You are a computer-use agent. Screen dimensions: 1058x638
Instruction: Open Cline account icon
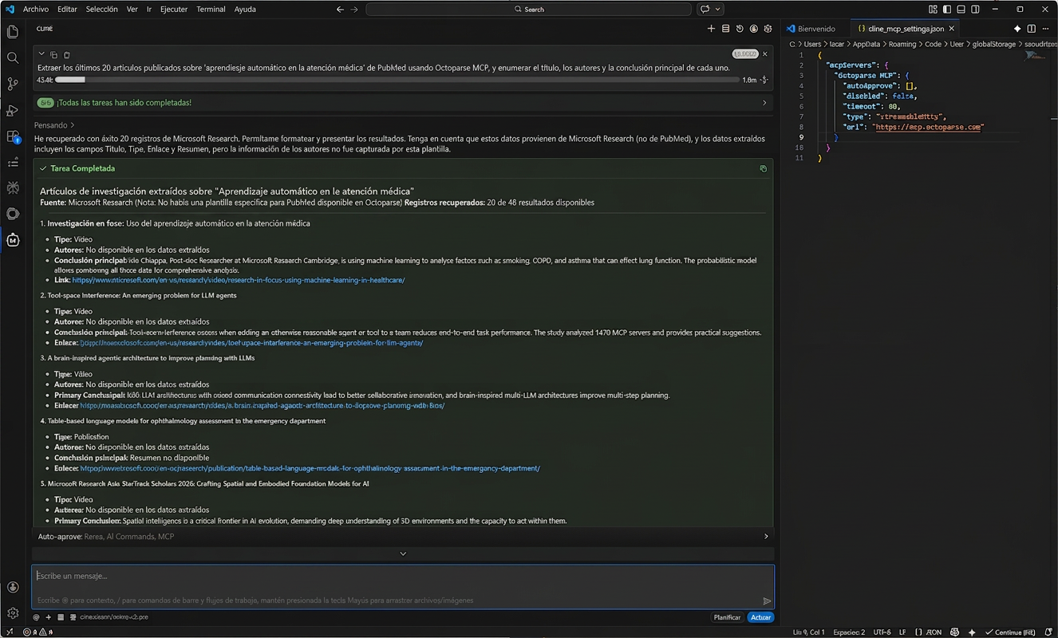(754, 29)
